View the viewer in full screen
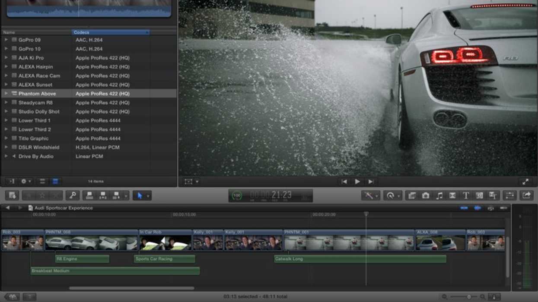Viewport: 538px width, 302px height. (x=525, y=182)
